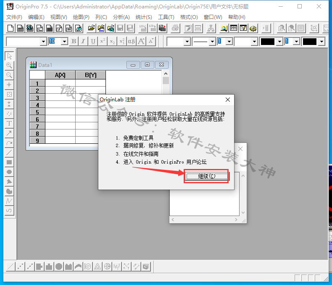Select the Data Reader tool
332x285 pixels.
pyautogui.click(x=9, y=95)
